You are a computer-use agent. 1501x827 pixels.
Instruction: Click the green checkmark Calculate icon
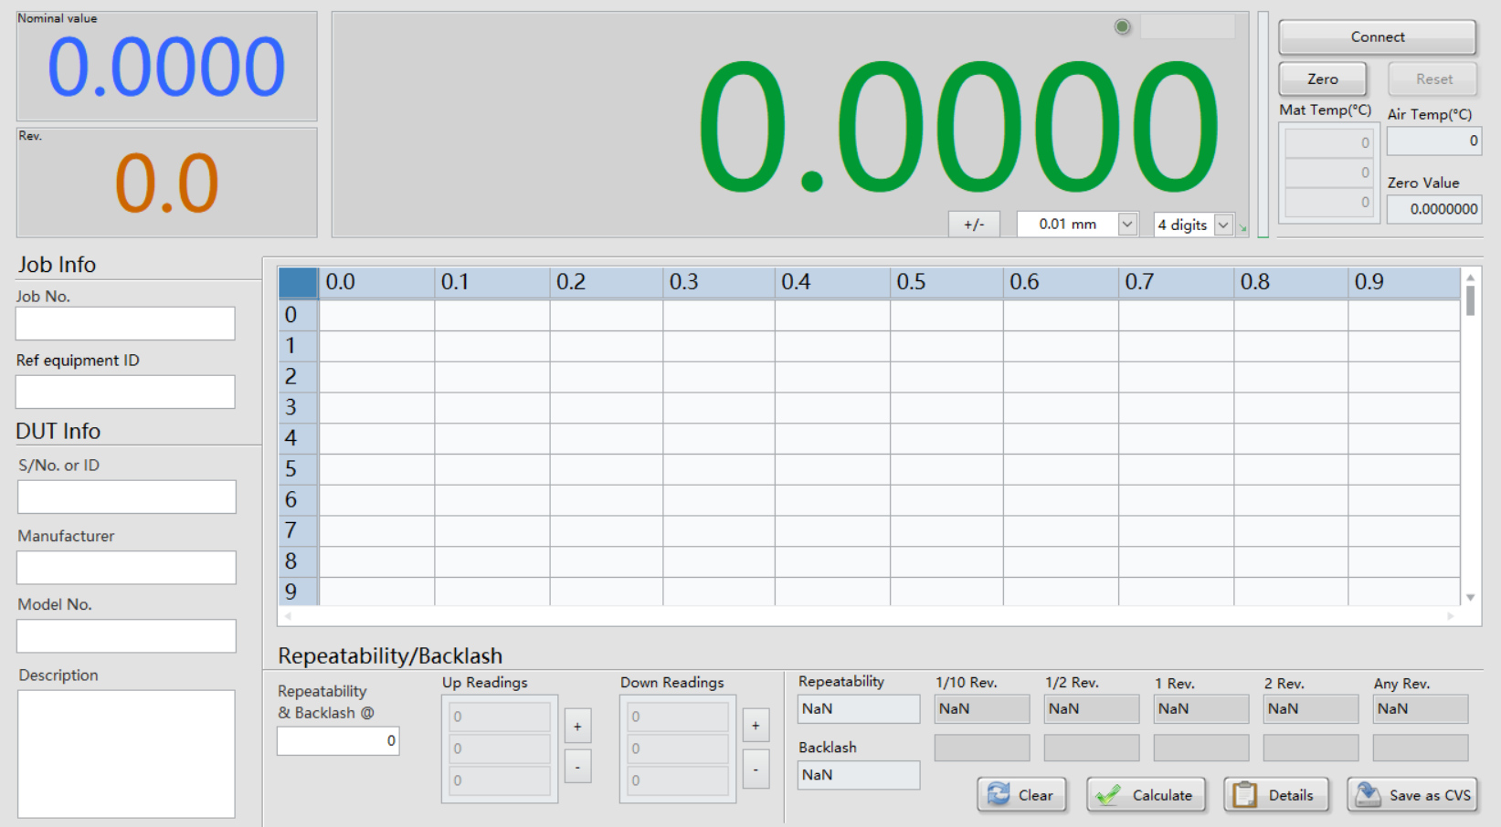click(1108, 795)
